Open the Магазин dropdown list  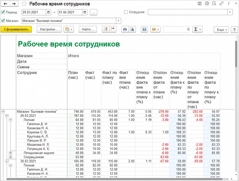119,21
